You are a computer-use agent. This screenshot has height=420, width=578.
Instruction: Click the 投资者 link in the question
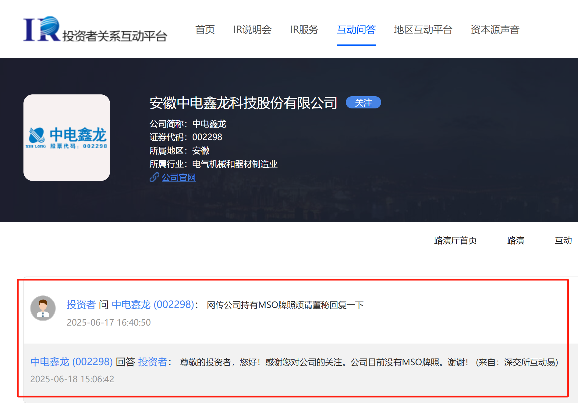point(81,305)
